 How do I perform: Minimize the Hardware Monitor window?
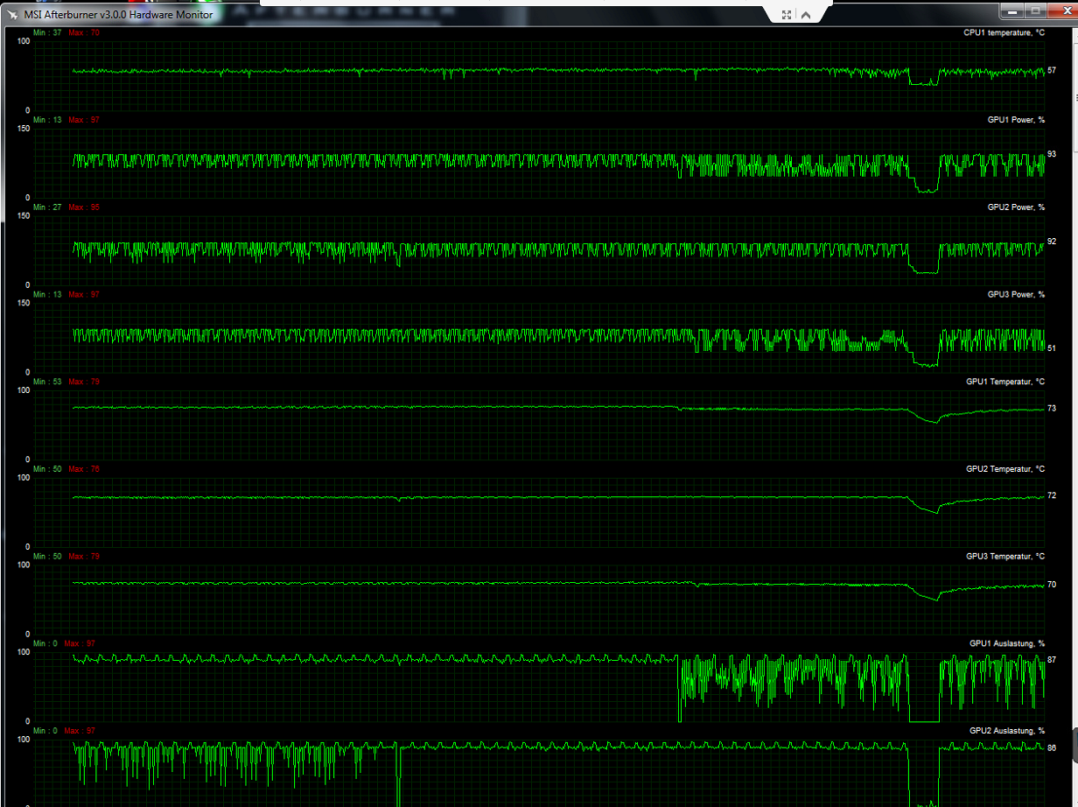tap(1011, 11)
